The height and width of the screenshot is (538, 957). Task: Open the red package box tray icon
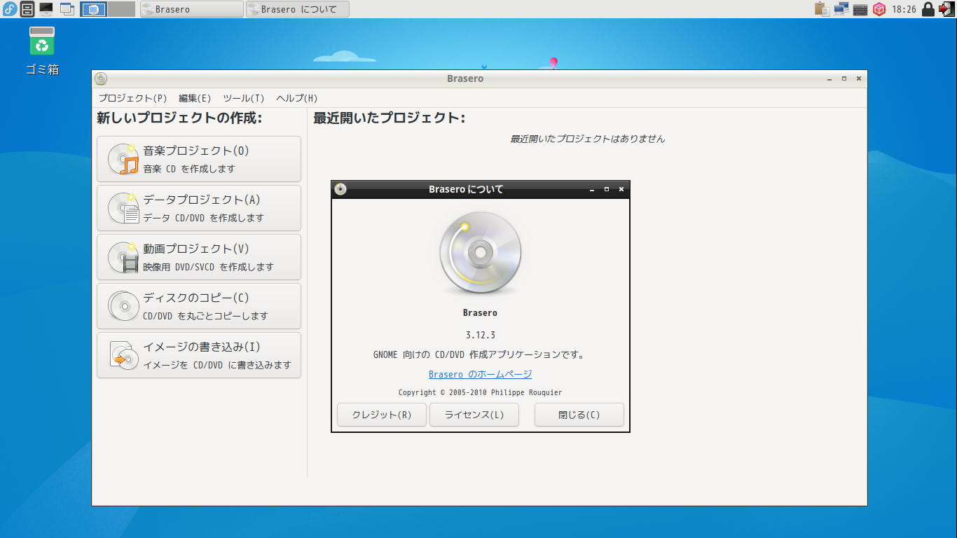(x=879, y=9)
